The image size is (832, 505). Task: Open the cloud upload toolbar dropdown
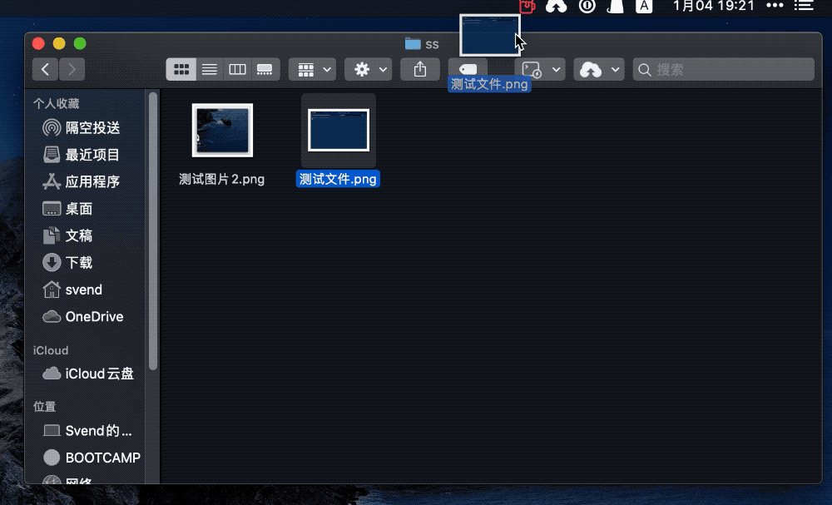[x=598, y=70]
